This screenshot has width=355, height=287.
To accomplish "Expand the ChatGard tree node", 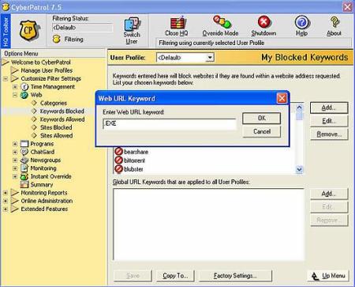I will [x=15, y=152].
